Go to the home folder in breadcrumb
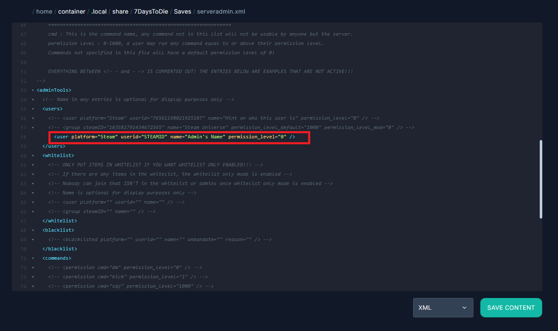558x331 pixels. (44, 11)
